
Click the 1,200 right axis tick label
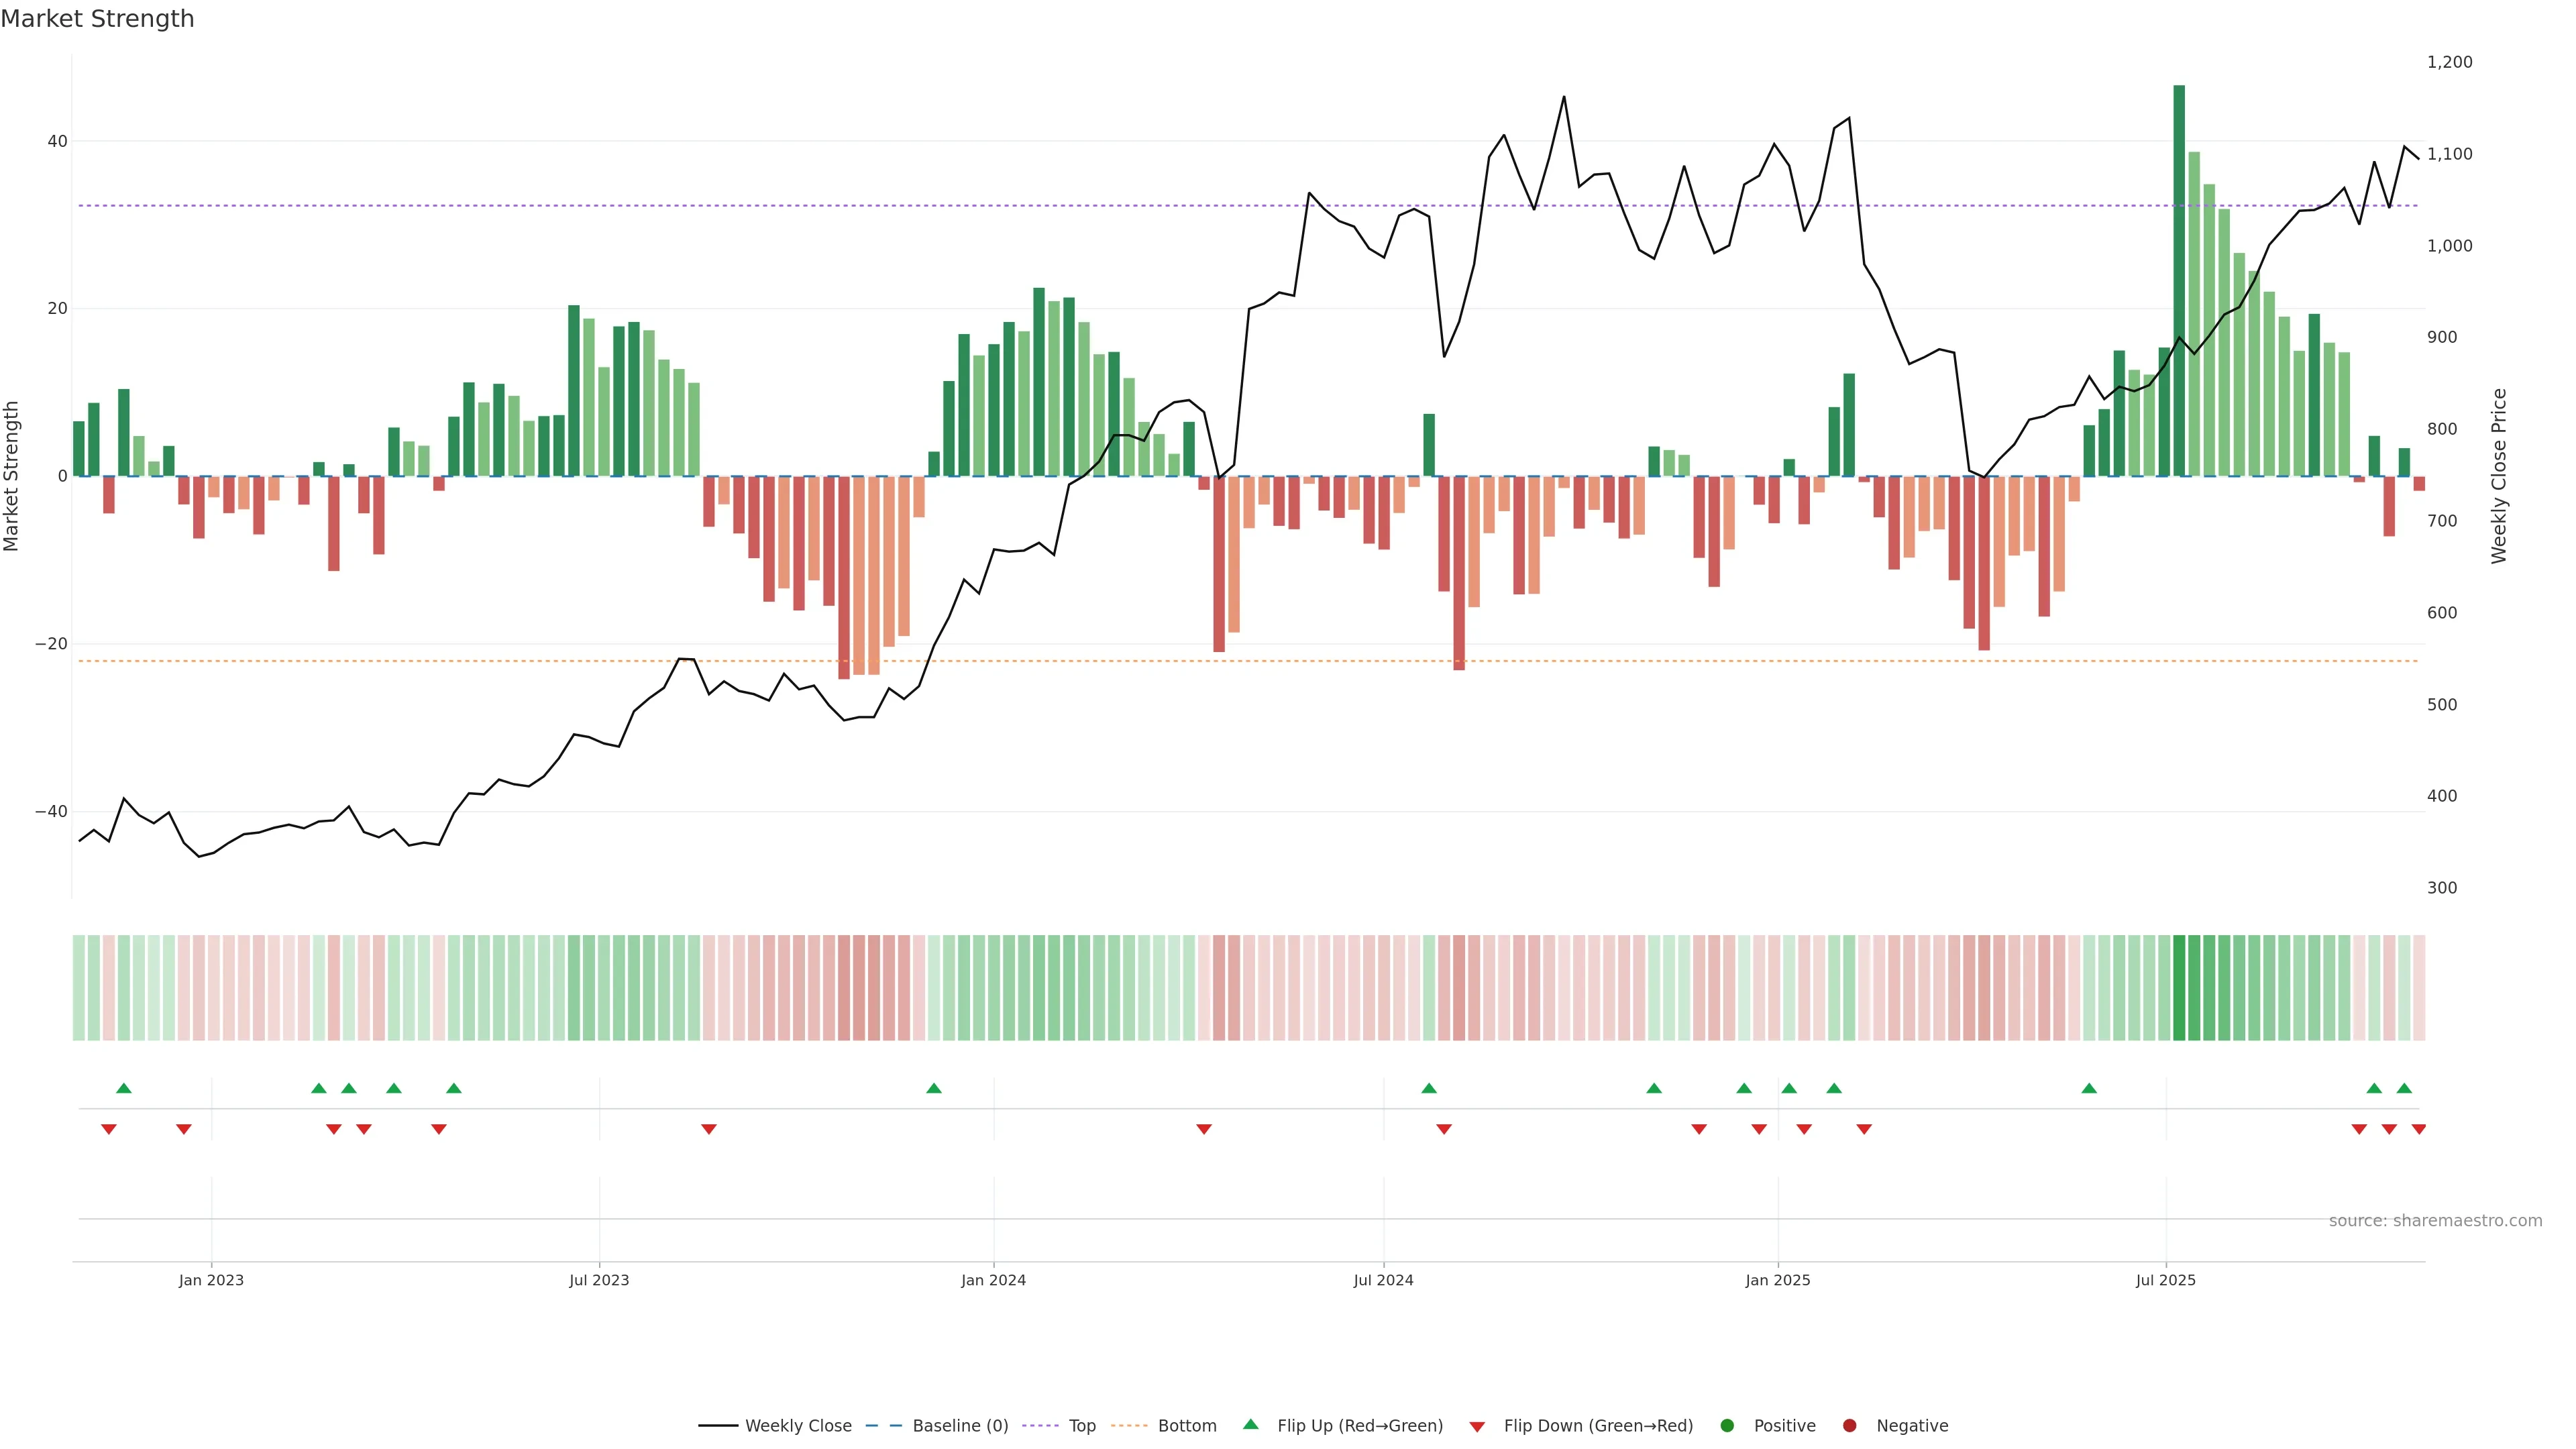pos(2449,62)
